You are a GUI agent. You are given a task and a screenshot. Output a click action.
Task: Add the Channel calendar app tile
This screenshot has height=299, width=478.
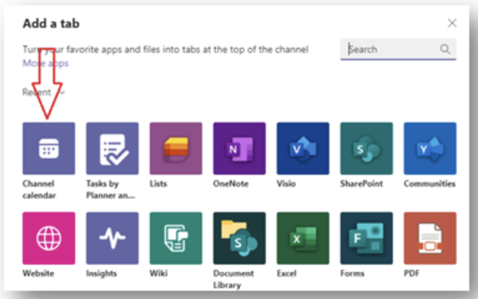coord(49,149)
